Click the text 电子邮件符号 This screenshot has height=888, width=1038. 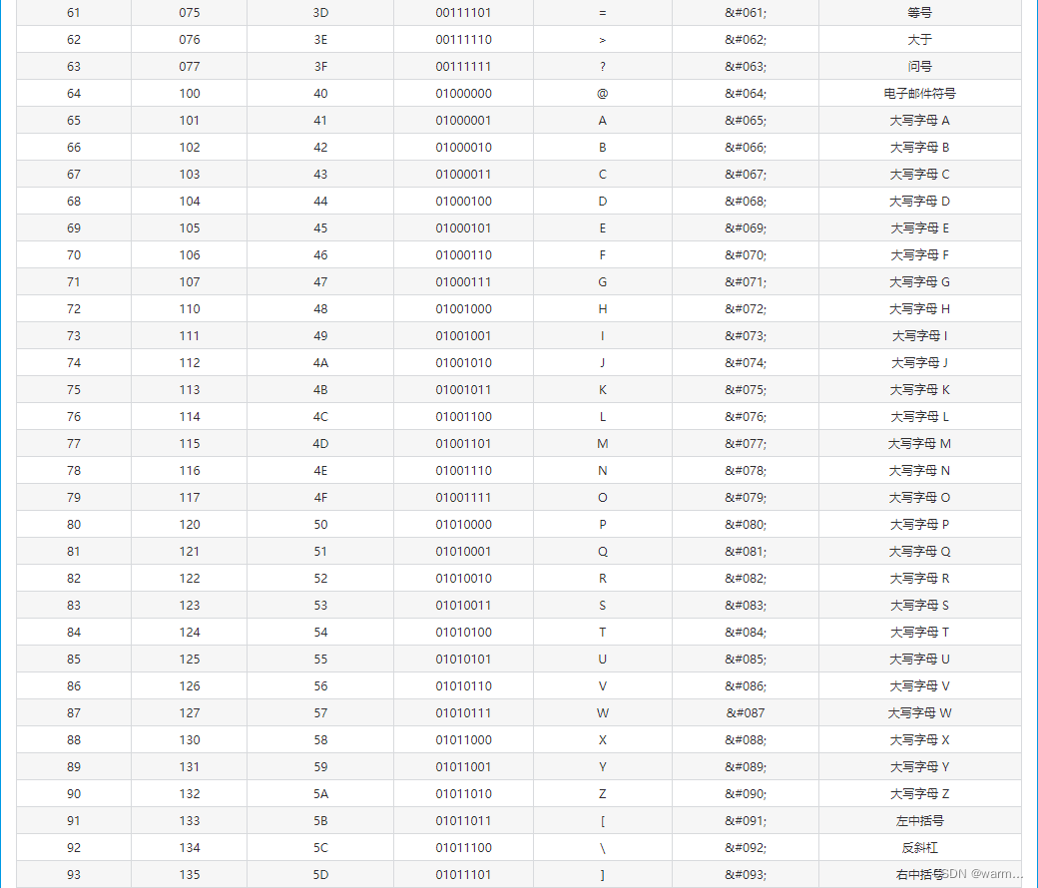tap(919, 94)
